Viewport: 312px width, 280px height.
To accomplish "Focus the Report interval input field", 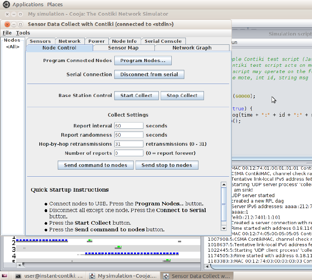I will 129,126.
